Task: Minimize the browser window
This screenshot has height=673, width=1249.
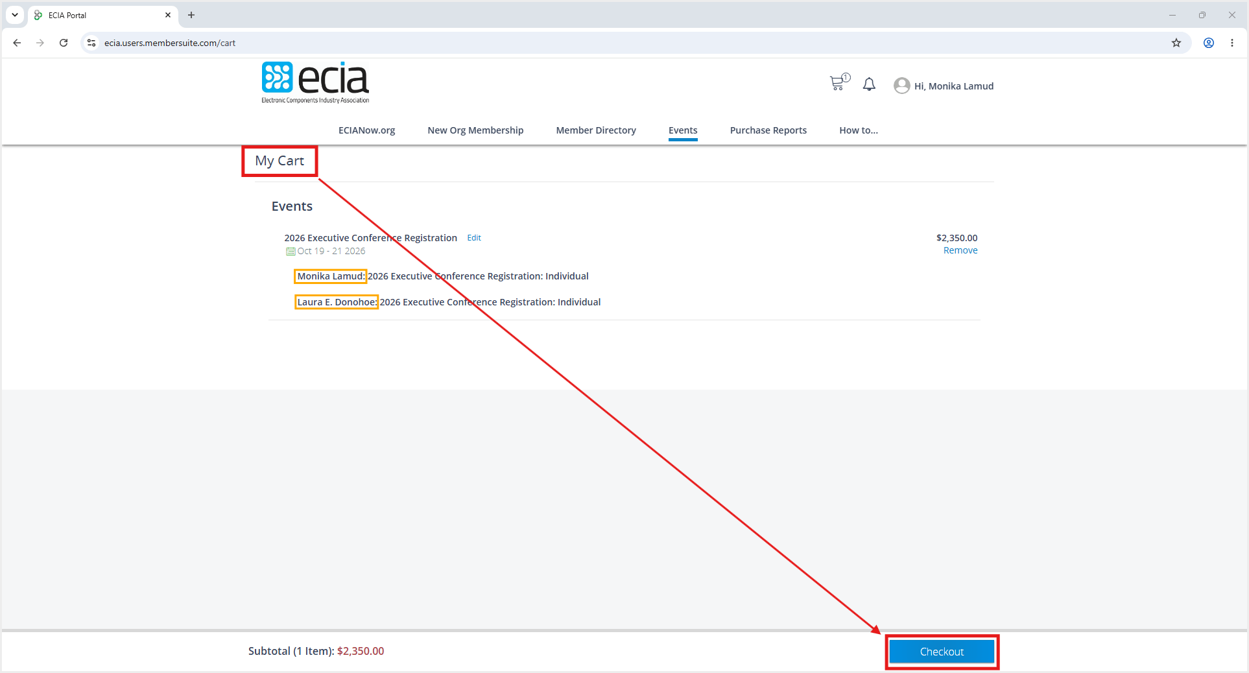Action: 1172,15
